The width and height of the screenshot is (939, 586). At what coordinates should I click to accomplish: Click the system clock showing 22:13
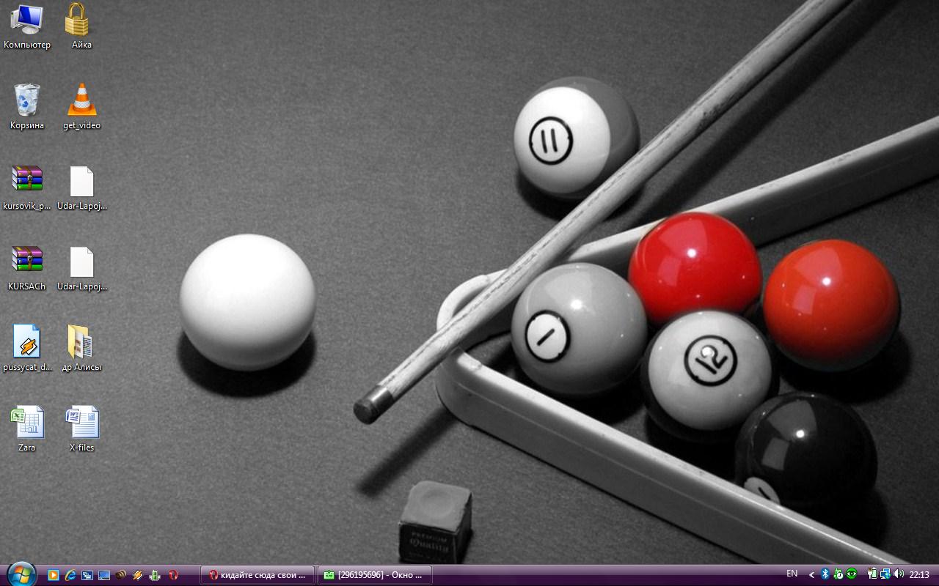coord(919,575)
